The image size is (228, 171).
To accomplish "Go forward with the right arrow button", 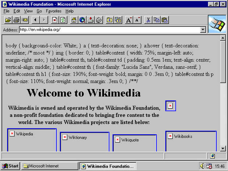I will point(44,20).
